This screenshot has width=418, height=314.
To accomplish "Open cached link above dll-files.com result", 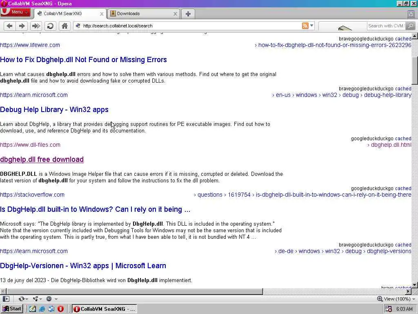I will (403, 138).
